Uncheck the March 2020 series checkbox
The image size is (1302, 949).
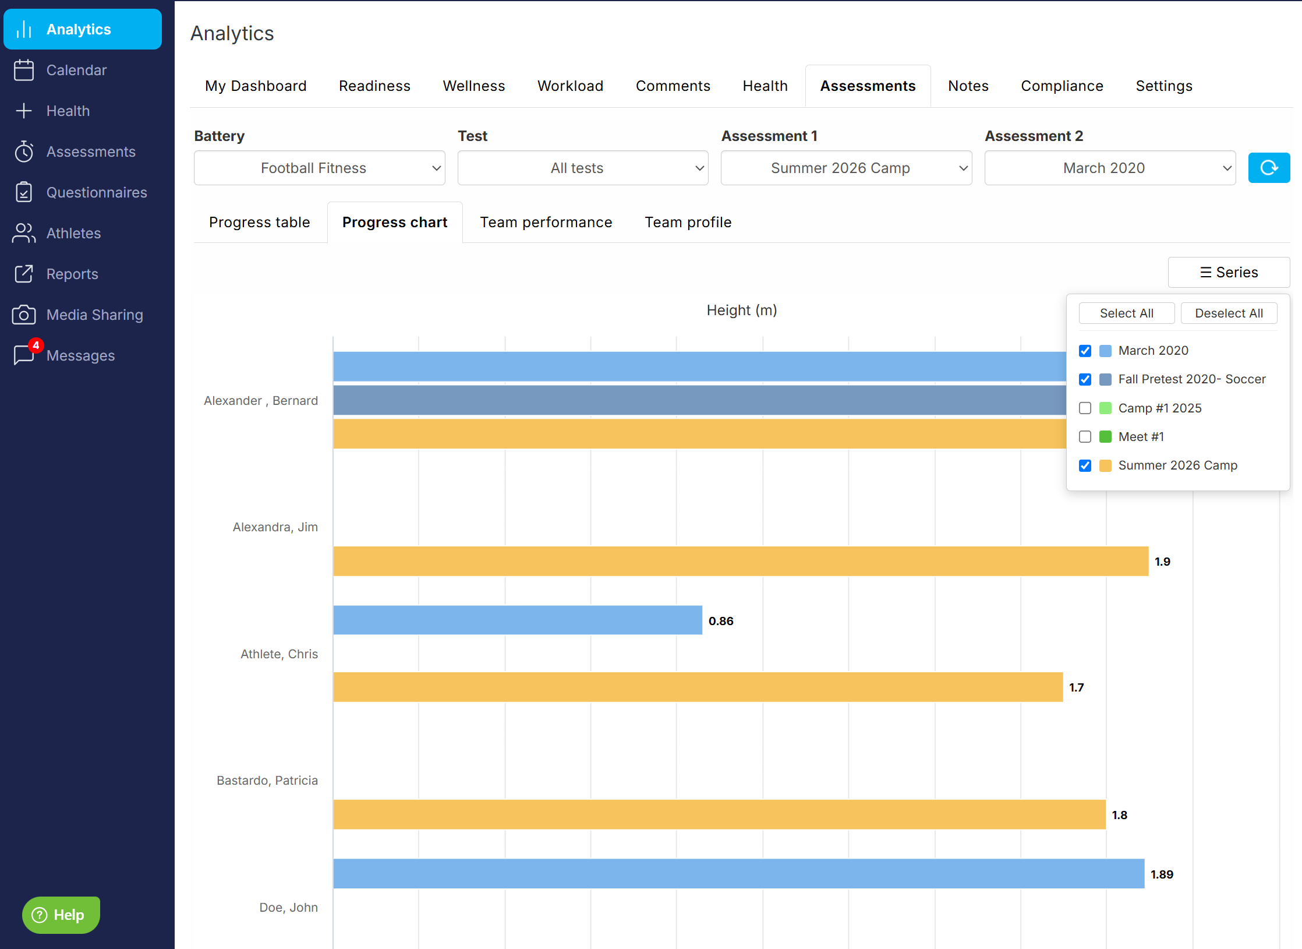pyautogui.click(x=1085, y=351)
